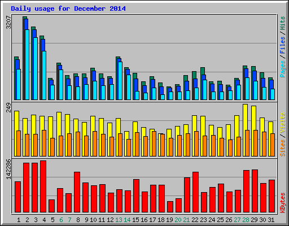Viewport: 289px width, 226px height.
Task: Click green day 28 on the x-axis
Action: (246, 220)
